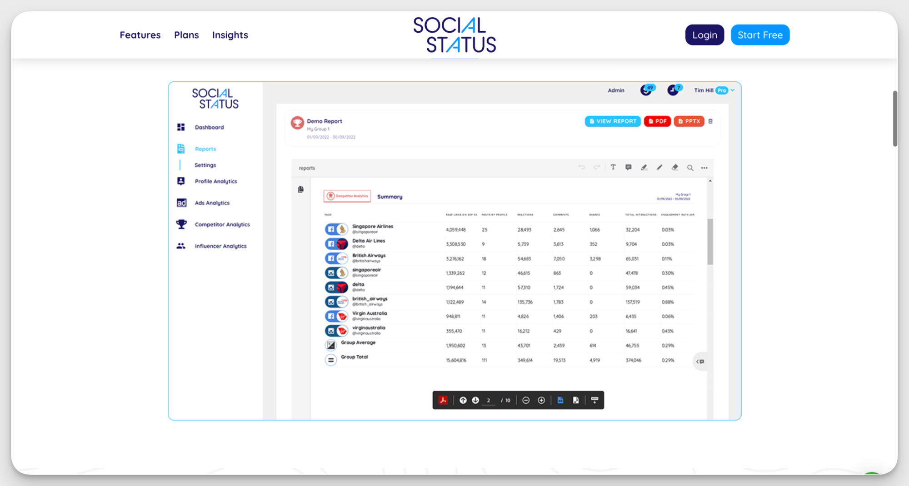
Task: Click the Competitor Analytics tag in report
Action: pyautogui.click(x=347, y=196)
